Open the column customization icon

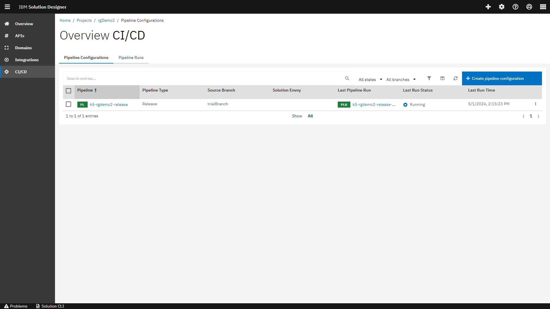(x=442, y=78)
